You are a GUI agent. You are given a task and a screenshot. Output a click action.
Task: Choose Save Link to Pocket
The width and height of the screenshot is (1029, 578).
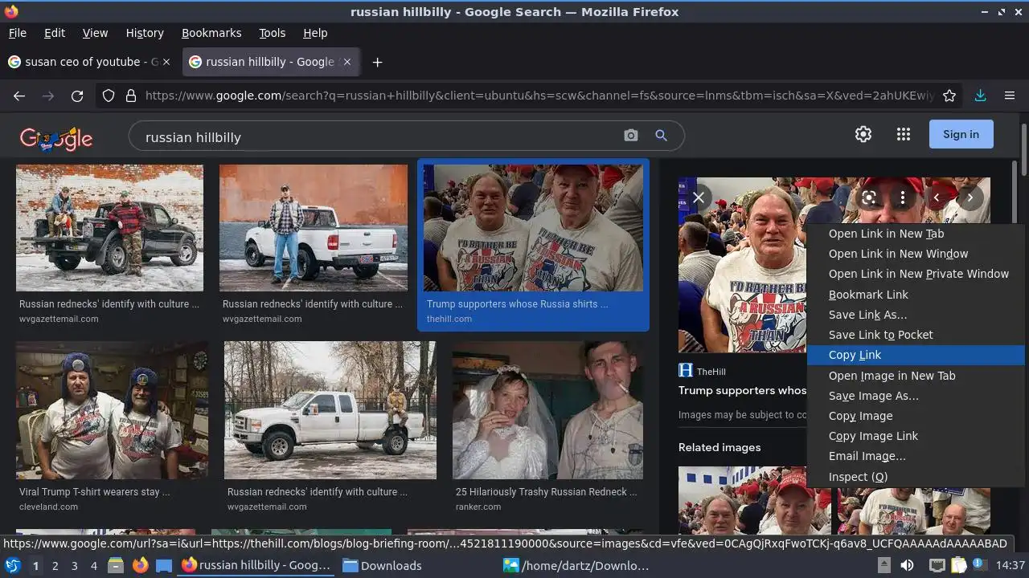(x=916, y=335)
